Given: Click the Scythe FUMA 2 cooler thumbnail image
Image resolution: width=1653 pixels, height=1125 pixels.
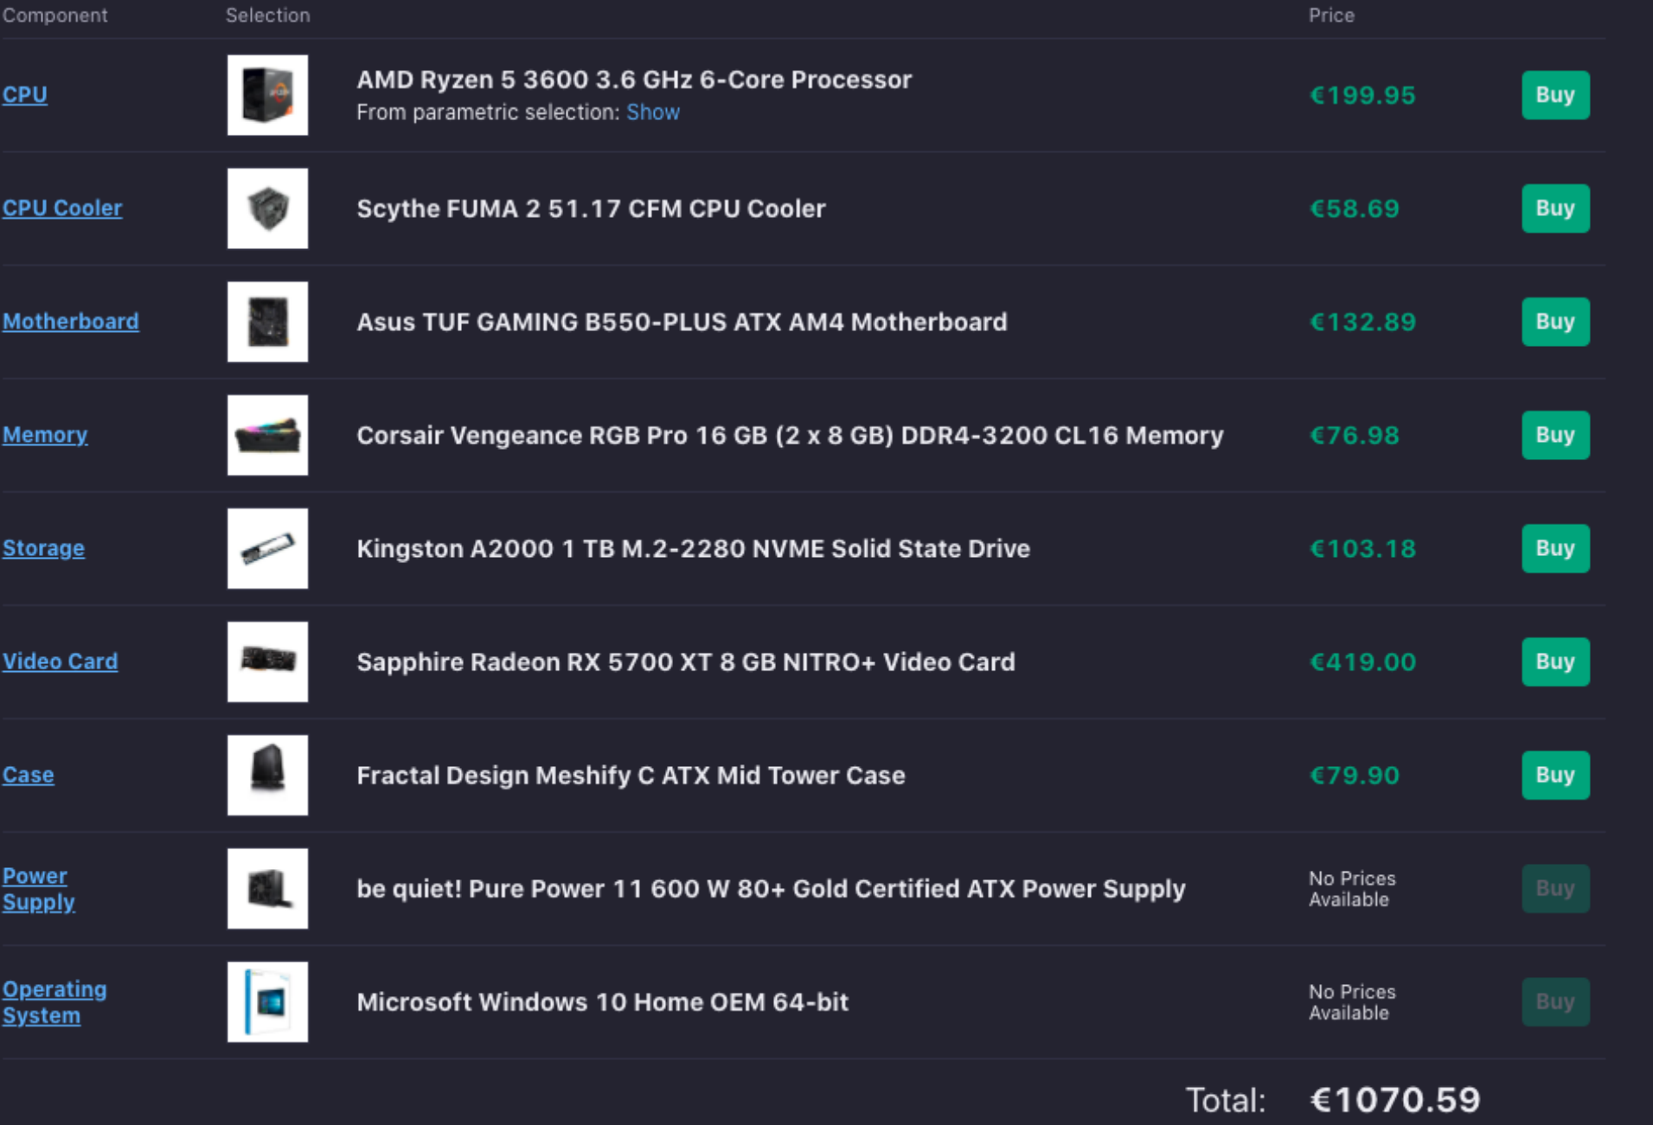Looking at the screenshot, I should pos(267,208).
